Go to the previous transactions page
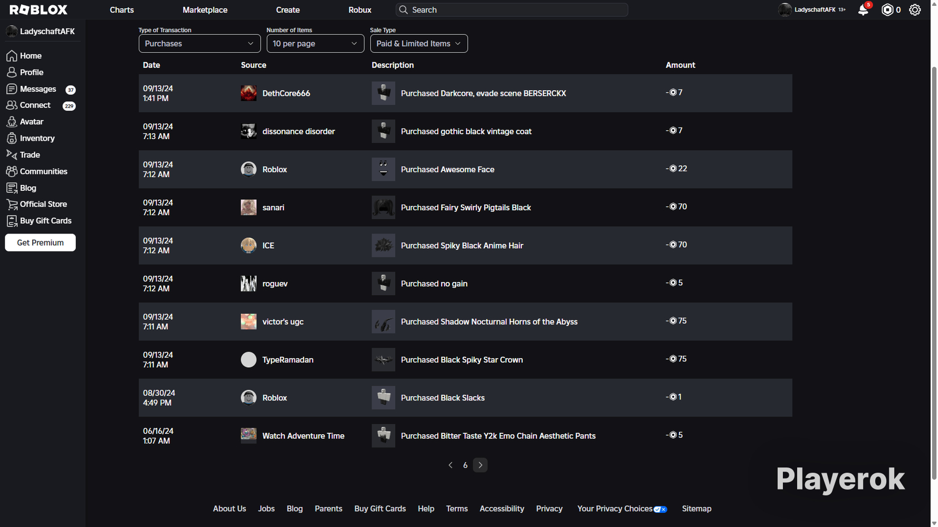 coord(451,465)
